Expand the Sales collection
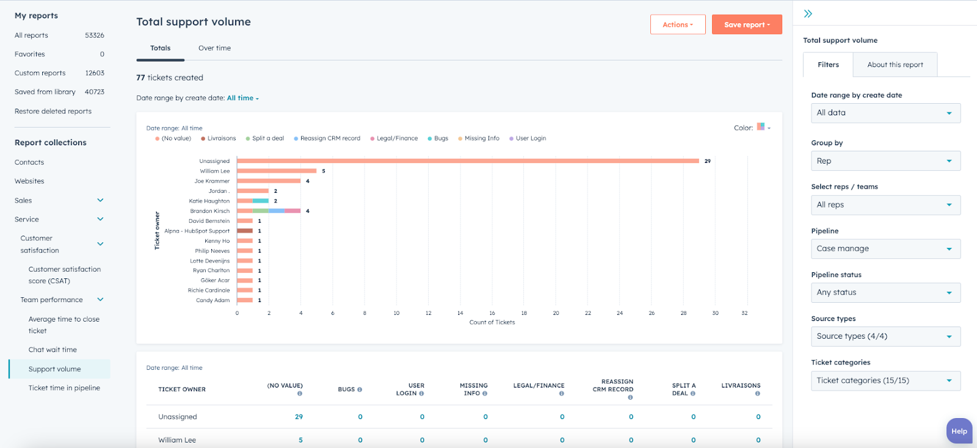 (x=100, y=200)
